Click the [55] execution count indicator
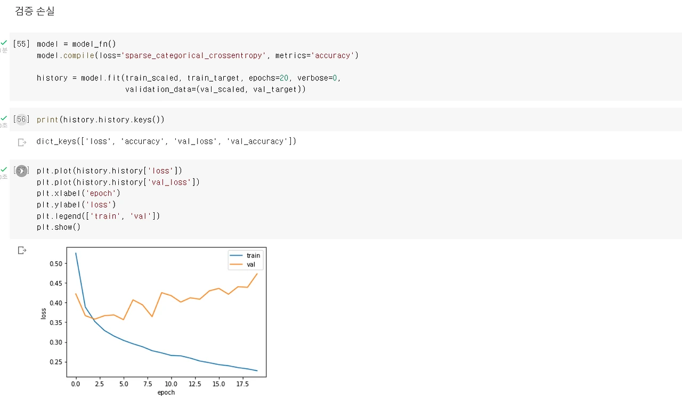The width and height of the screenshot is (682, 409). 21,44
